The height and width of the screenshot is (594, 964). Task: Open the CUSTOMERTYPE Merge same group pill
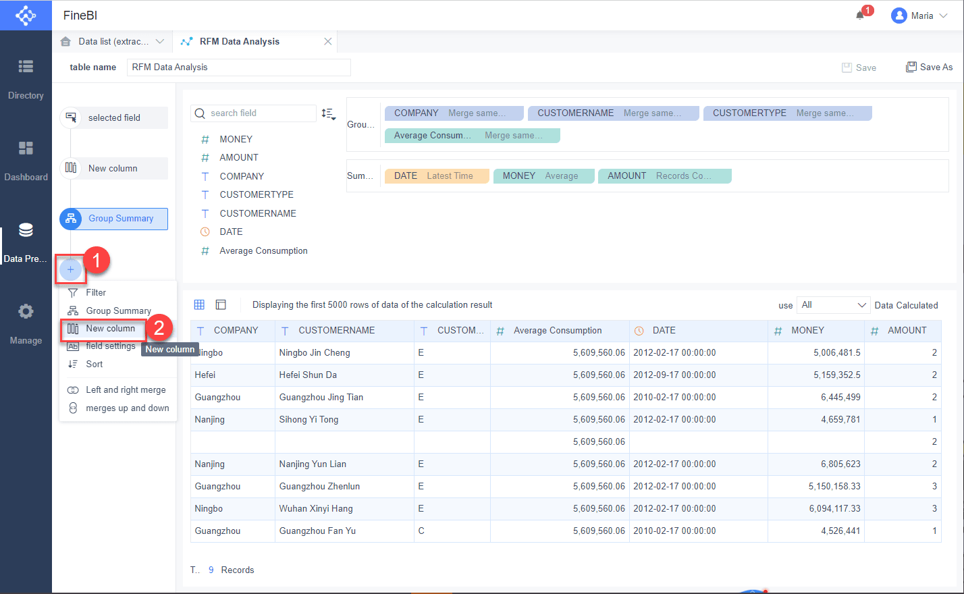[x=788, y=113]
